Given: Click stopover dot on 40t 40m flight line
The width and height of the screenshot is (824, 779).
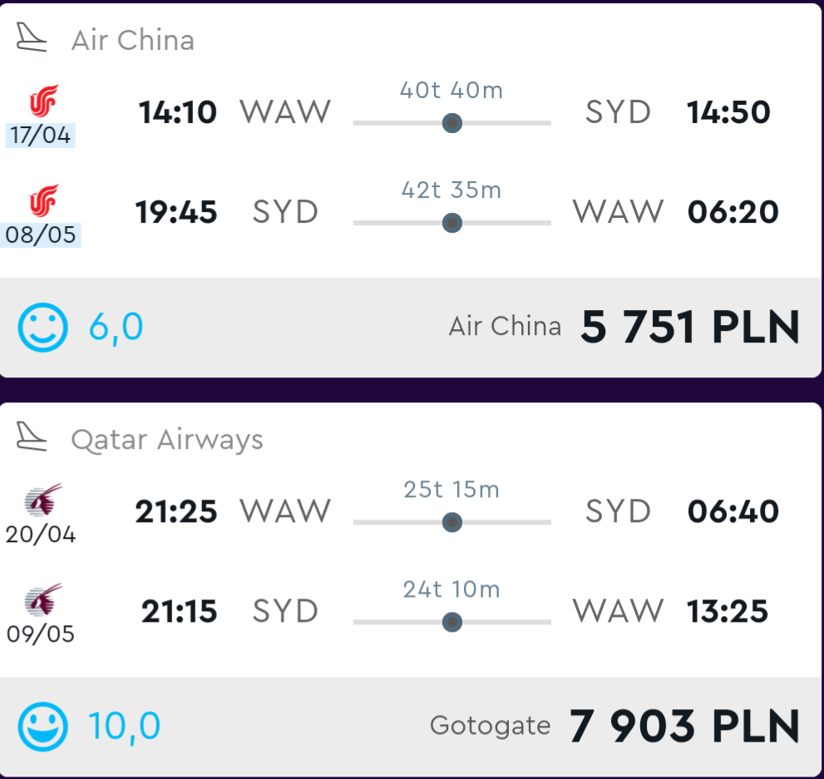Looking at the screenshot, I should pyautogui.click(x=452, y=123).
